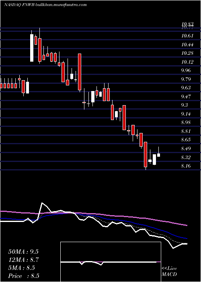Select the 10.44 price axis label
This screenshot has width=201, height=282.
pos(187,44)
